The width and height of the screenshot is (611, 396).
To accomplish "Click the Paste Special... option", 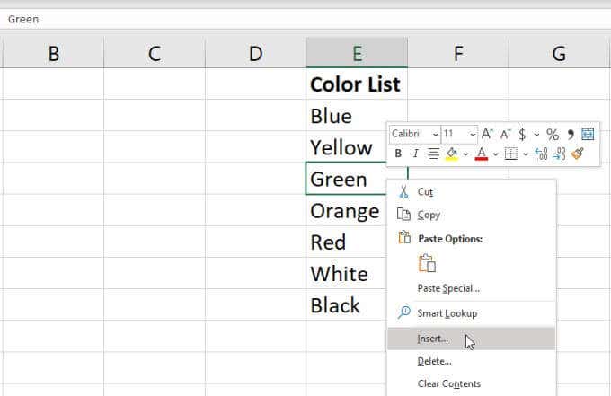I will [448, 288].
